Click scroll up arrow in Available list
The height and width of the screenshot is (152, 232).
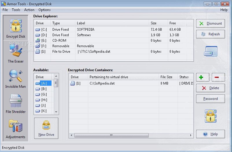(x=56, y=76)
